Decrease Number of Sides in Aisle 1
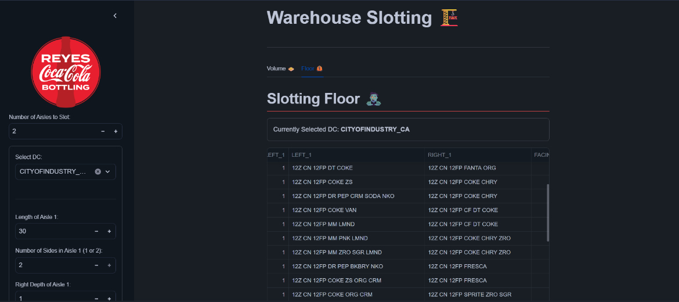 [x=96, y=265]
